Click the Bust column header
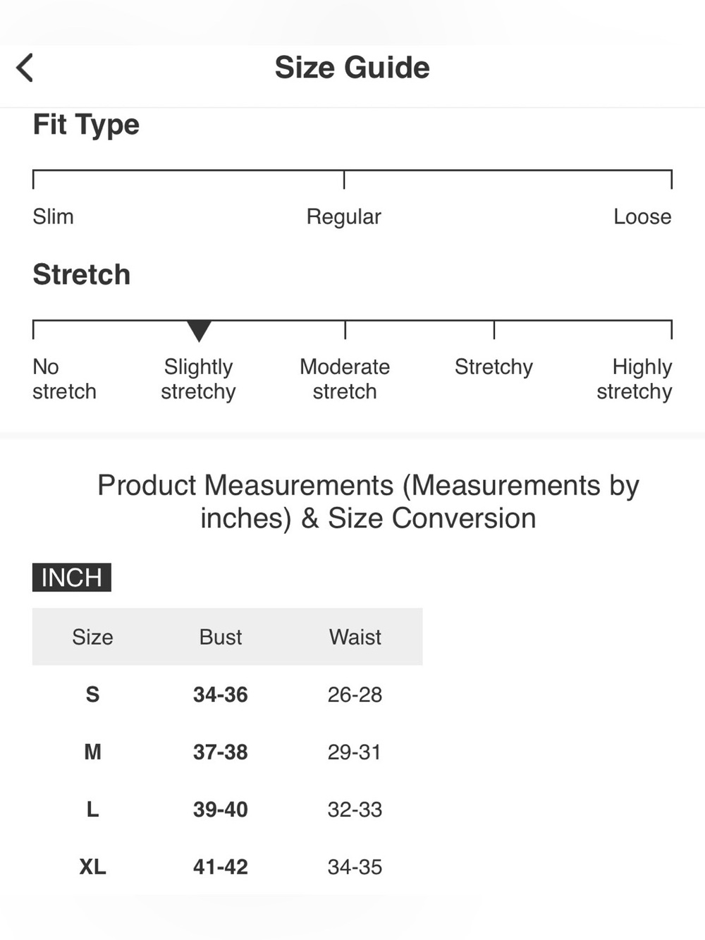This screenshot has height=940, width=705. tap(221, 637)
